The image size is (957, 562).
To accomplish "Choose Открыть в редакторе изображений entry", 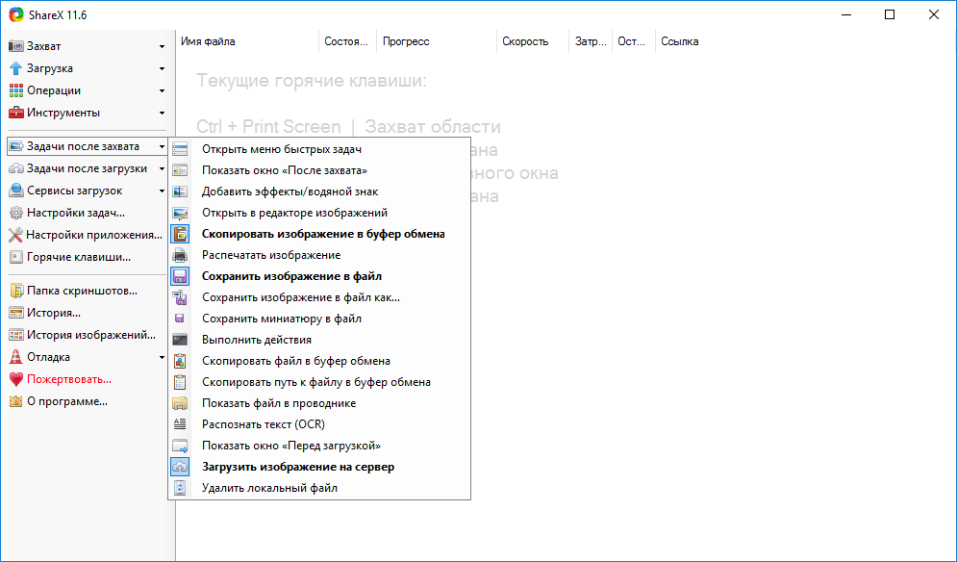I will click(319, 213).
